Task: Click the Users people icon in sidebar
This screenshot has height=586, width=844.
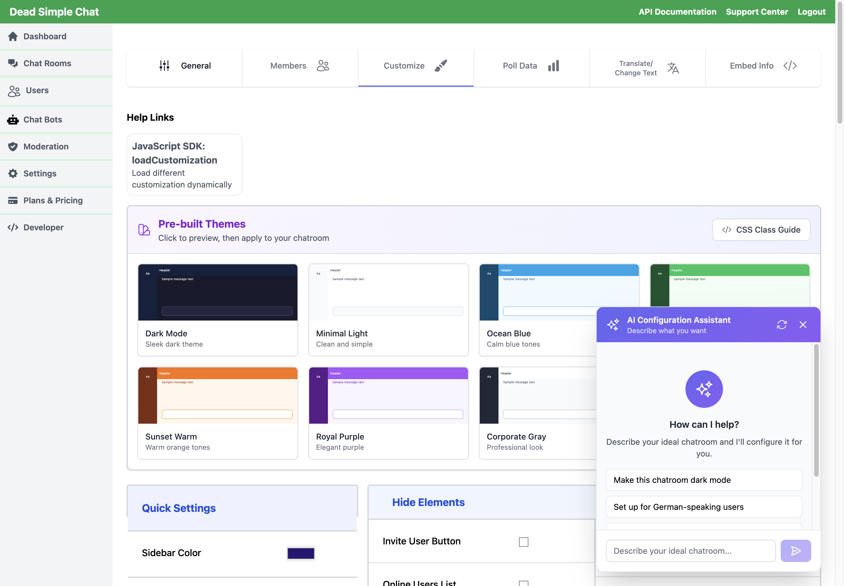Action: (x=14, y=91)
